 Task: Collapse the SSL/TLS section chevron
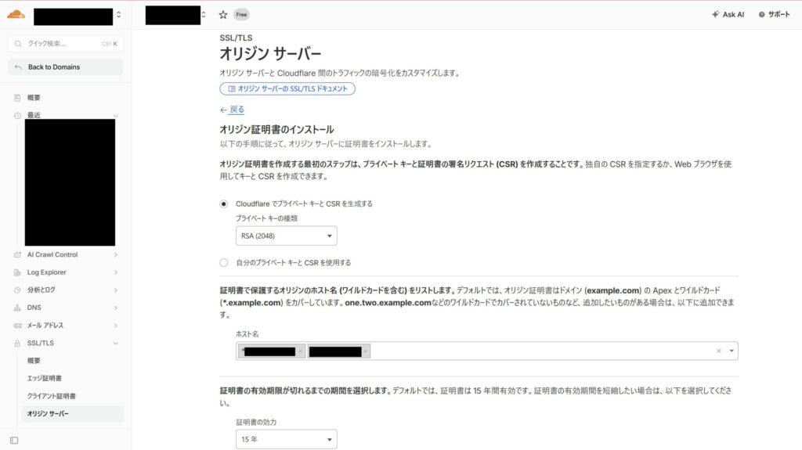point(116,343)
